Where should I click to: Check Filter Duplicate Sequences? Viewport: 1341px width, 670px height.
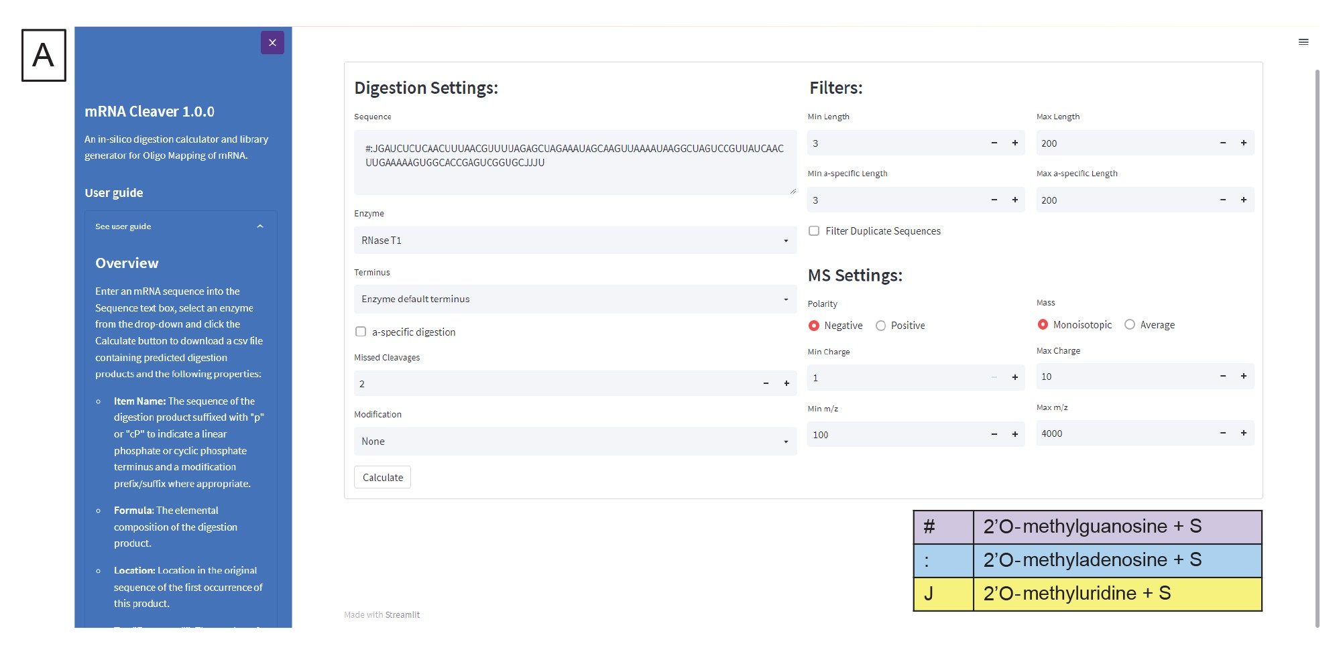(x=814, y=231)
